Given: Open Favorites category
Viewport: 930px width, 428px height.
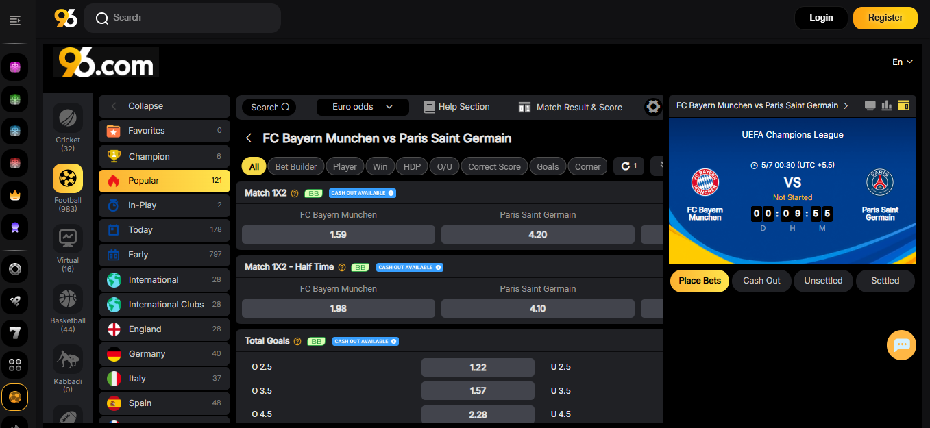Looking at the screenshot, I should 164,131.
